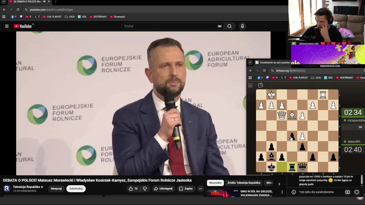This screenshot has width=365, height=205.
Task: Open the Facebook bookmark labeled F
Action: point(14,17)
